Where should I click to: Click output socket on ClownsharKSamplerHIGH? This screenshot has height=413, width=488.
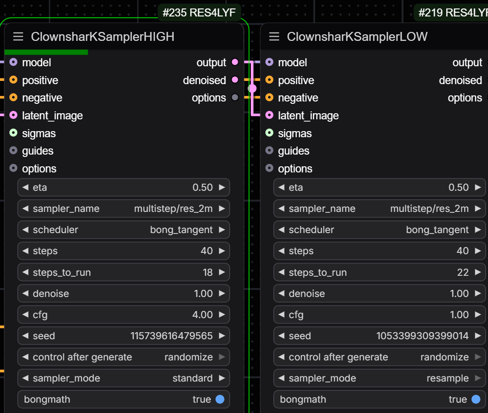[235, 62]
